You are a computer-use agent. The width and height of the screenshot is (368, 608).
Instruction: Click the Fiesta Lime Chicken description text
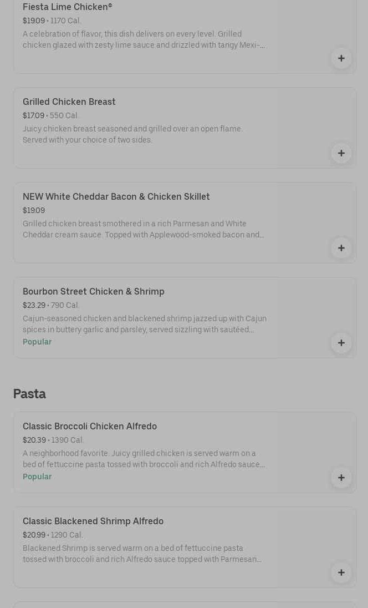[x=144, y=39]
